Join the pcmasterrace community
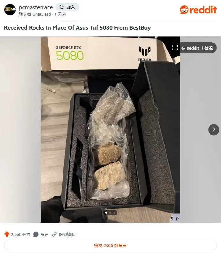Viewport: 221px width, 256px height. pyautogui.click(x=67, y=7)
